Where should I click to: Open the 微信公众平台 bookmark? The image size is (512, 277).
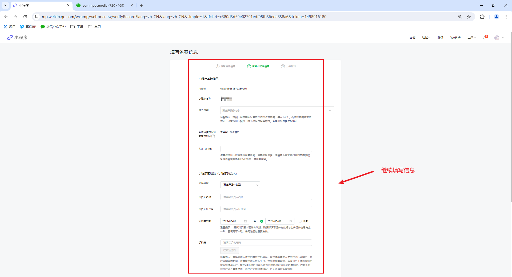[53, 27]
